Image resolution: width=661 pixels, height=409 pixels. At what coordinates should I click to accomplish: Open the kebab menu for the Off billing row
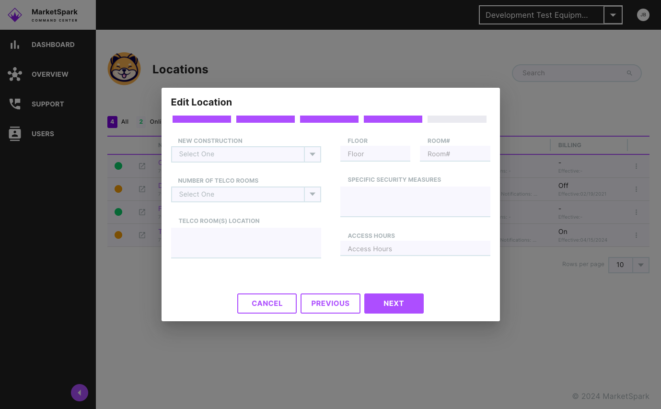[636, 189]
